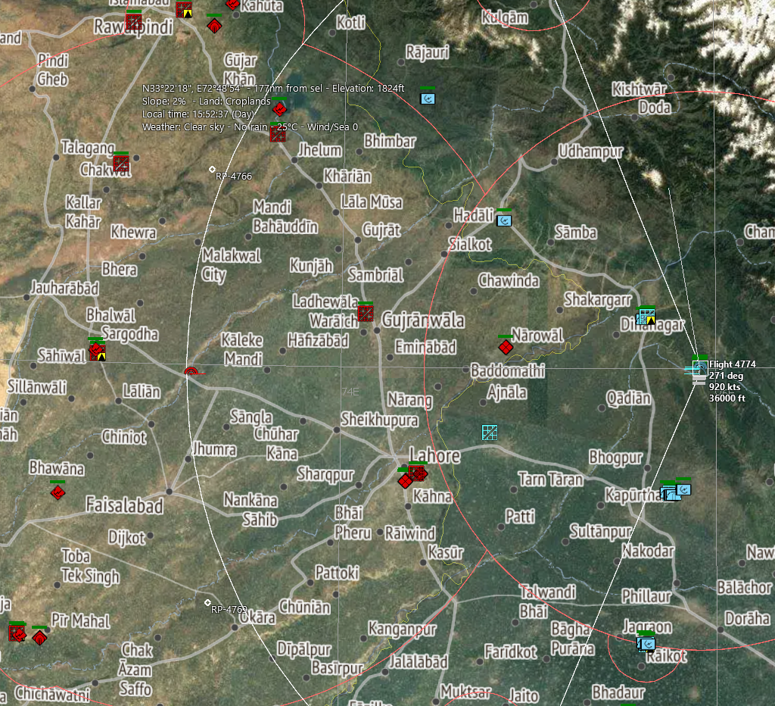Select the hostile airbase icon at Lahore
Screen dimensions: 775x706
[418, 473]
